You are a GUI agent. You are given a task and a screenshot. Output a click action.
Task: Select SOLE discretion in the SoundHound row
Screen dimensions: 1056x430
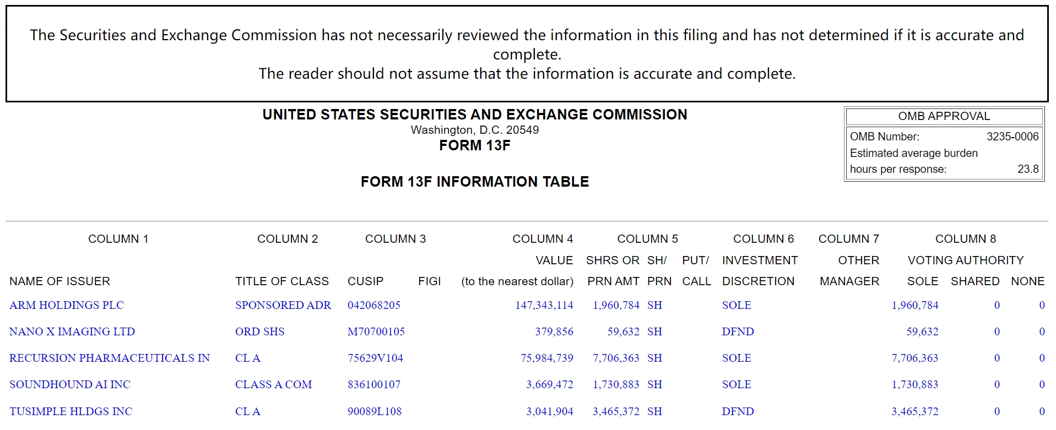[737, 384]
